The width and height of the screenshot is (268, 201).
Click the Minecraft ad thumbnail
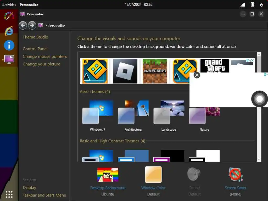[155, 71]
